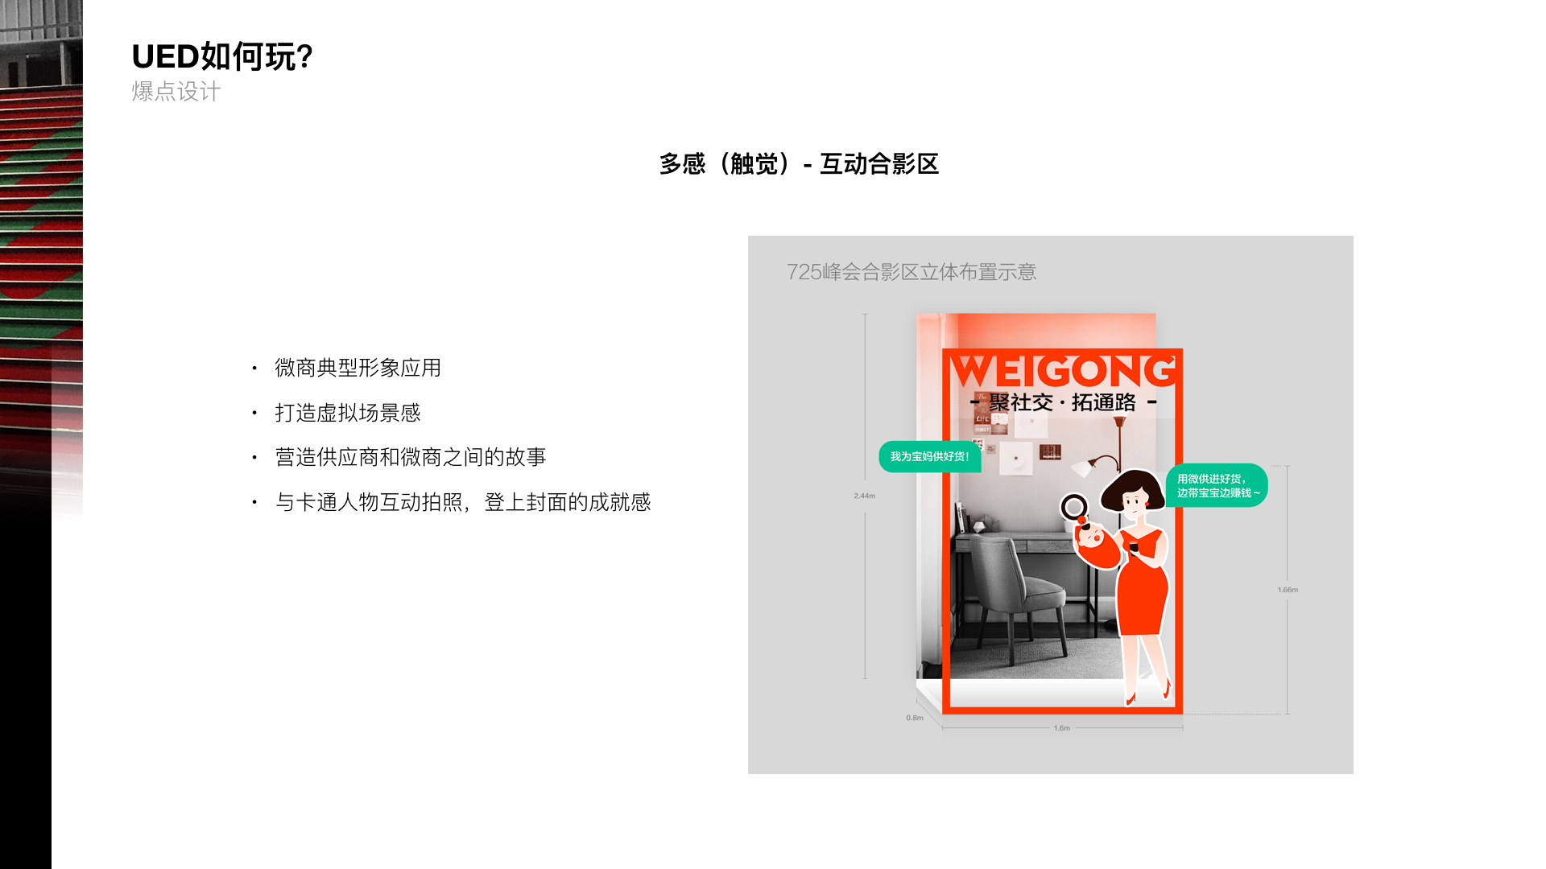The height and width of the screenshot is (869, 1546).
Task: Click the '聚社交·拓通路' slogan text
Action: 1063,402
